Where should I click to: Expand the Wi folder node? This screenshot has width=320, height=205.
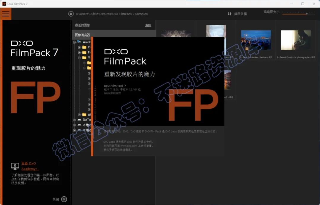(79, 115)
